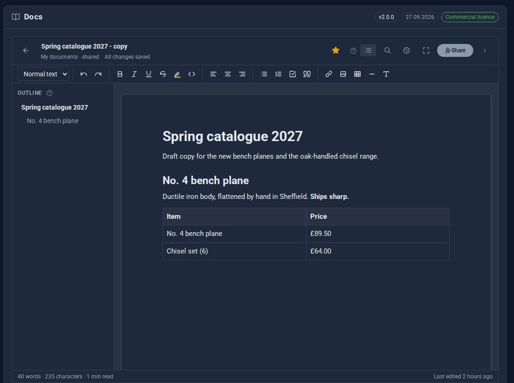Undo the last change
The width and height of the screenshot is (514, 383).
pyautogui.click(x=84, y=74)
